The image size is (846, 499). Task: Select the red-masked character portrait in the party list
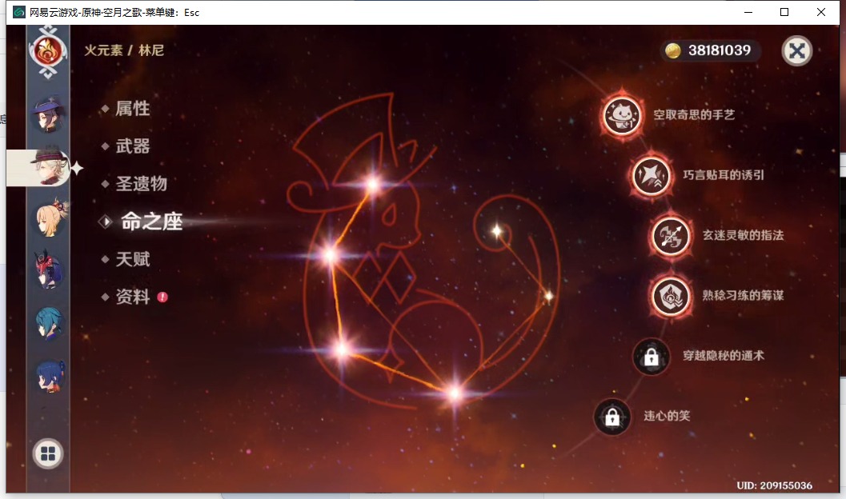coord(49,269)
